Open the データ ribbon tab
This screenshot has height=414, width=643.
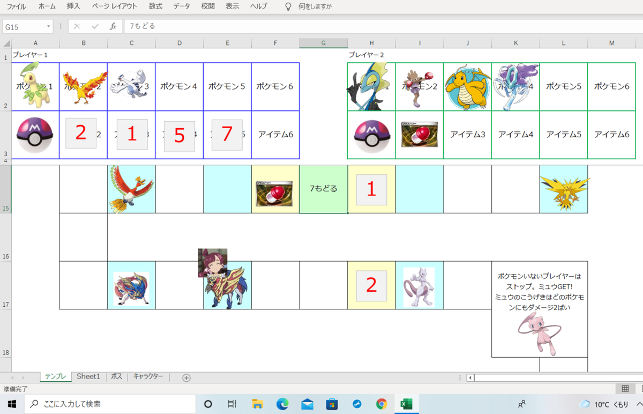click(x=182, y=6)
